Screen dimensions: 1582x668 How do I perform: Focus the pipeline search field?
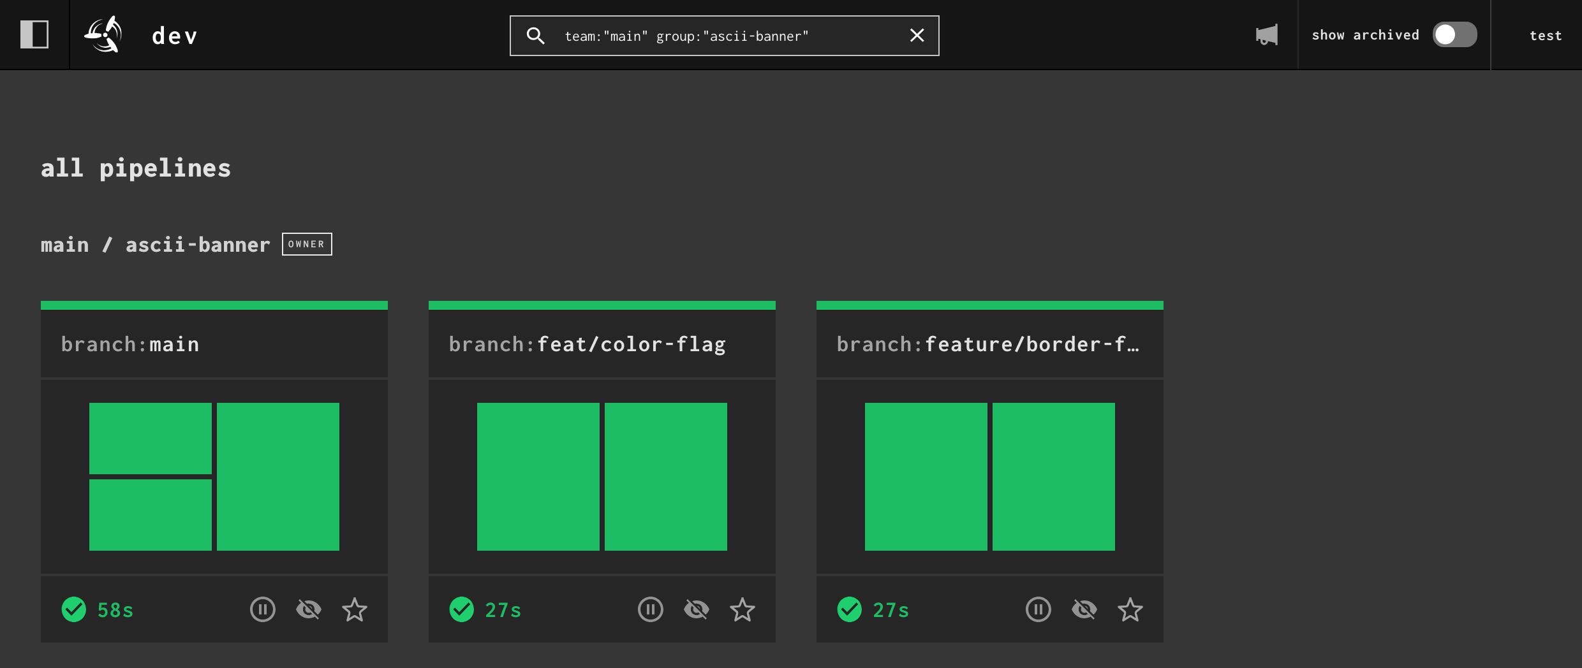[724, 36]
